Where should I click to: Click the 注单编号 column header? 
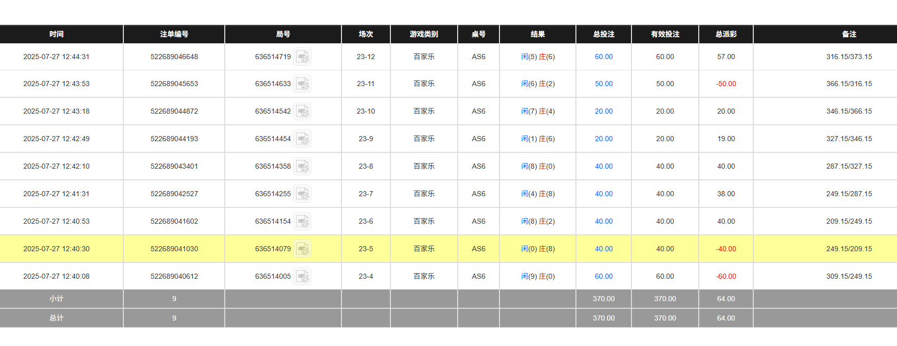click(174, 34)
